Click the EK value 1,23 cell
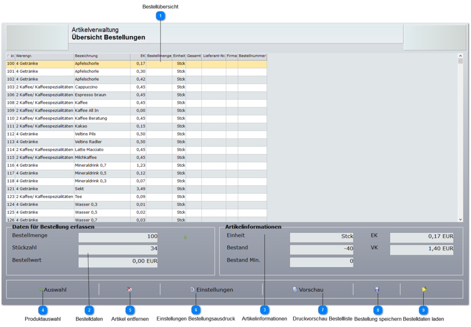 pyautogui.click(x=138, y=165)
